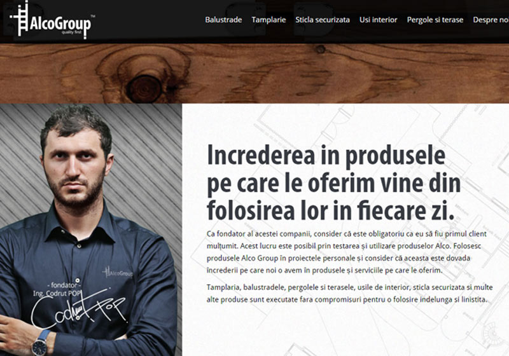Click the partially visible Despre noi link
Image resolution: width=509 pixels, height=356 pixels.
(491, 20)
